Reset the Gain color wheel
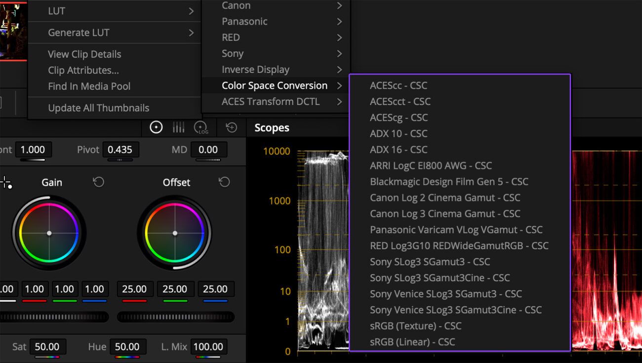Screen dimensions: 642x363 (98, 182)
